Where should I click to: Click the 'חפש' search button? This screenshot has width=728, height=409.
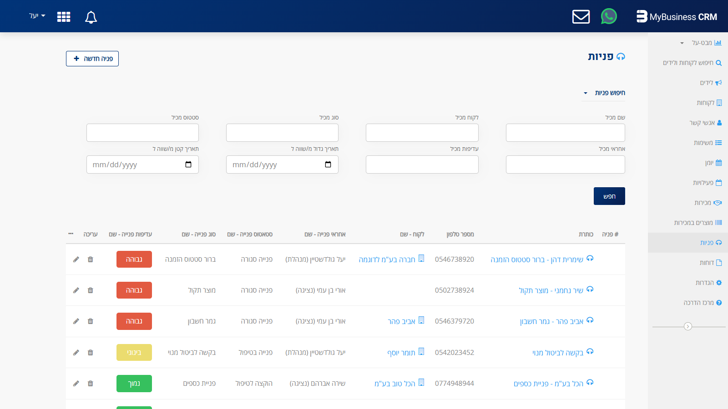coord(609,196)
